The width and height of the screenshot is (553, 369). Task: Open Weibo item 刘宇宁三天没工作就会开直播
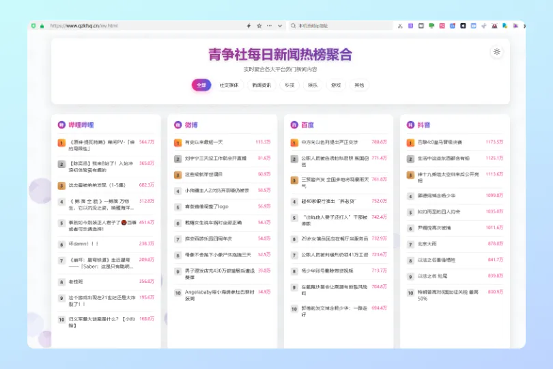tap(216, 159)
